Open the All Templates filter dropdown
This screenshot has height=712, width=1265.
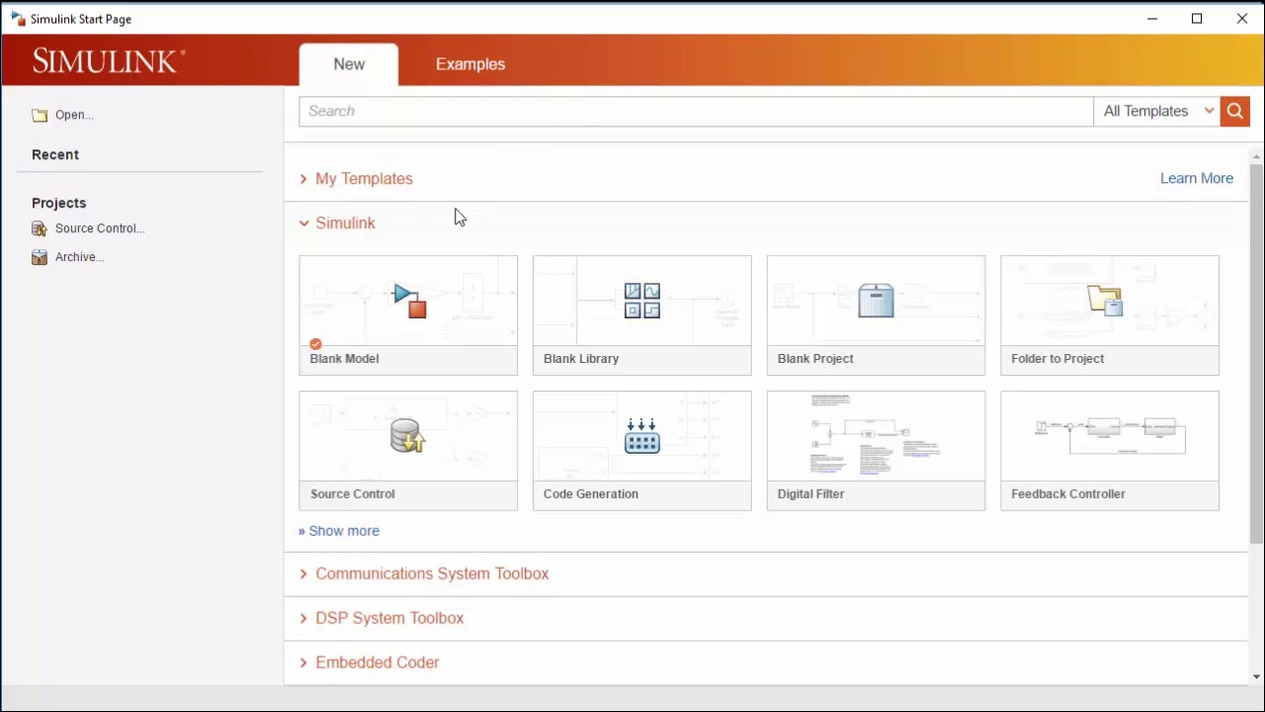point(1157,111)
